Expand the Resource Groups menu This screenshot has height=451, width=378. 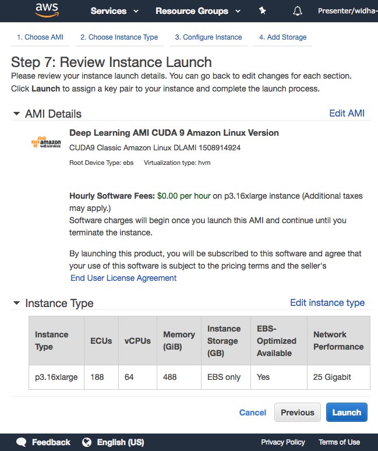coord(198,11)
